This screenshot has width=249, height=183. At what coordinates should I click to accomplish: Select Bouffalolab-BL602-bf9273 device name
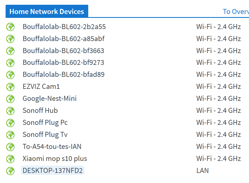coord(63,62)
